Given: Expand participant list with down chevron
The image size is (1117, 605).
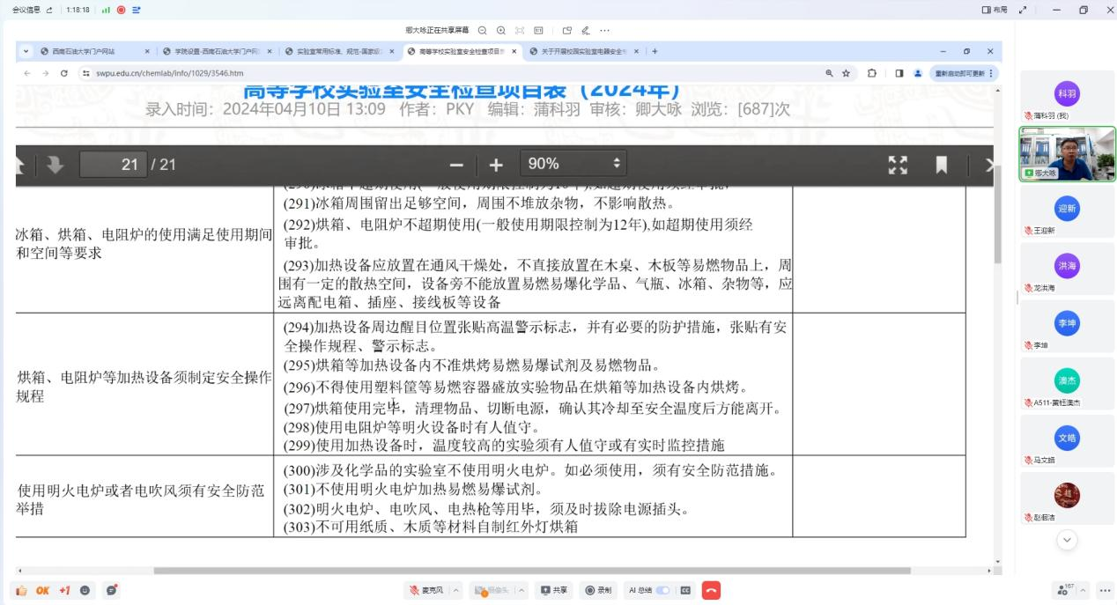Looking at the screenshot, I should pos(1067,541).
